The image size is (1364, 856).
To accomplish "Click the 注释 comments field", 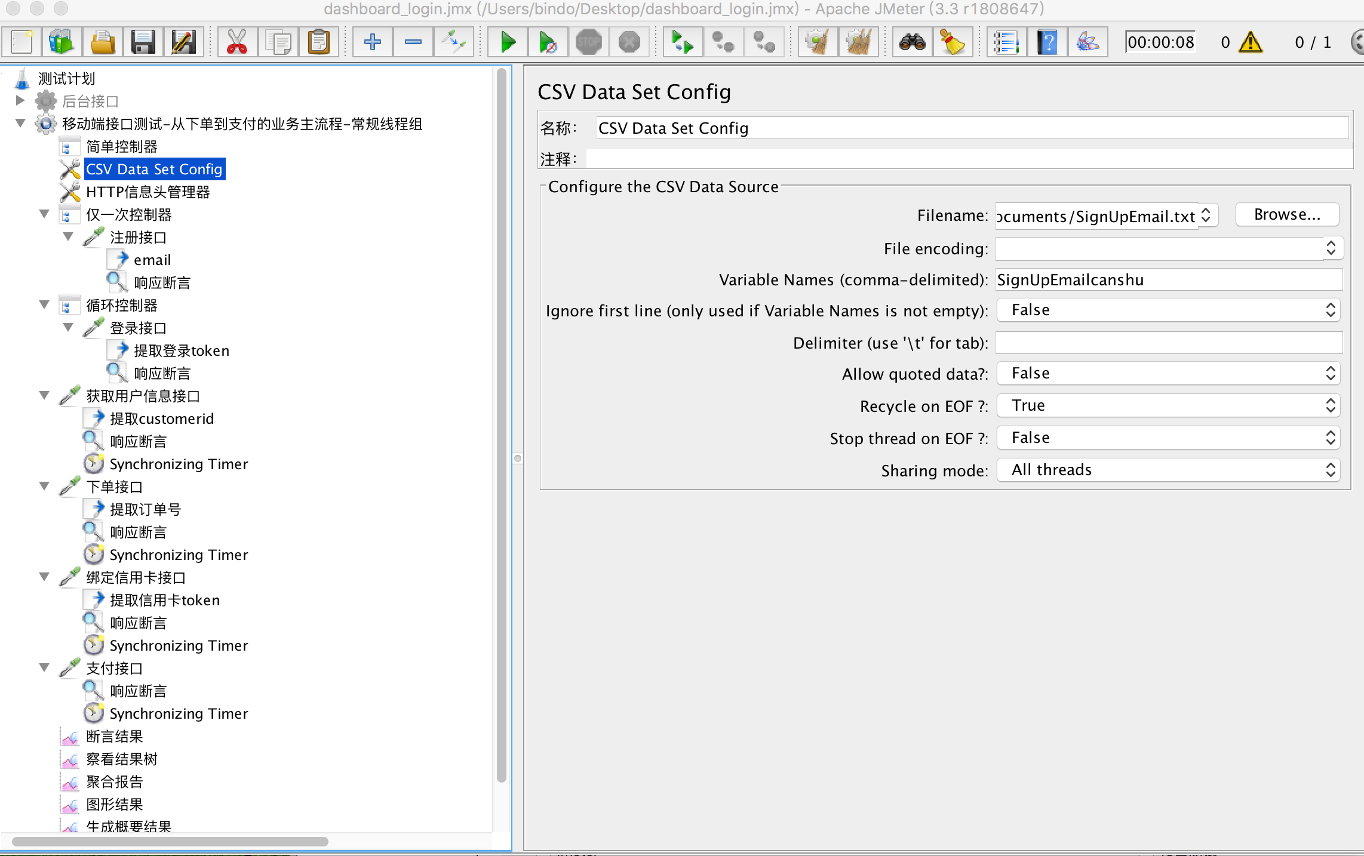I will pyautogui.click(x=969, y=159).
